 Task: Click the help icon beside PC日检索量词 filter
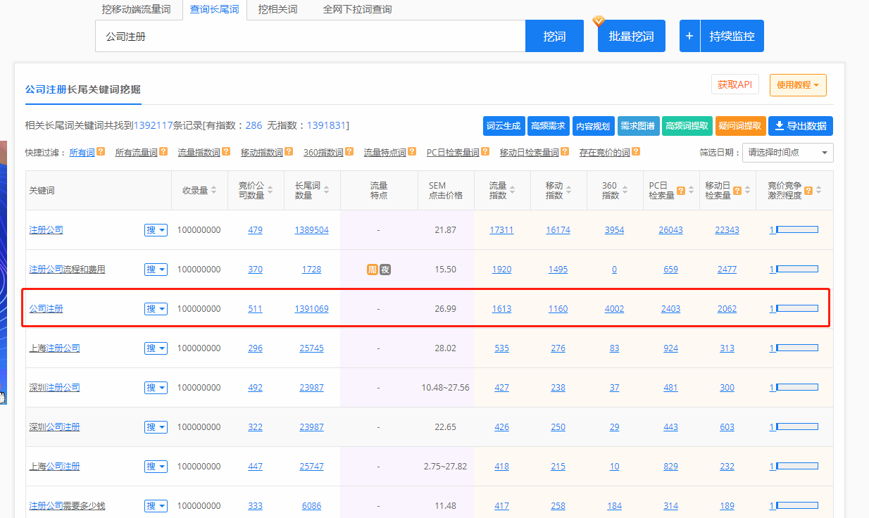[x=485, y=151]
